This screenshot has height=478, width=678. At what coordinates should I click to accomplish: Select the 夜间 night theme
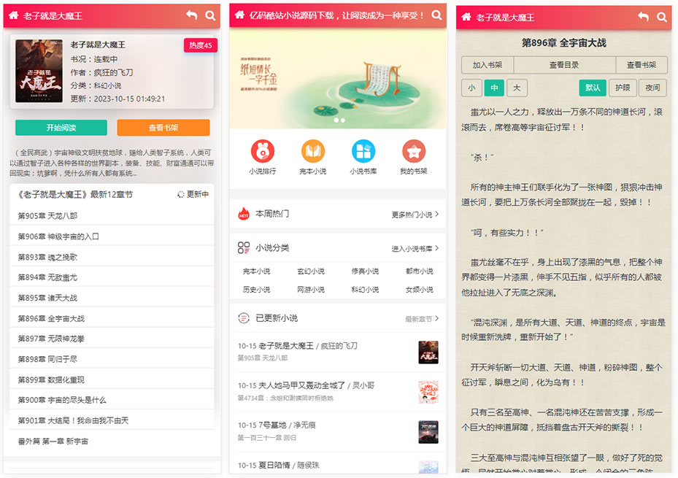point(652,88)
